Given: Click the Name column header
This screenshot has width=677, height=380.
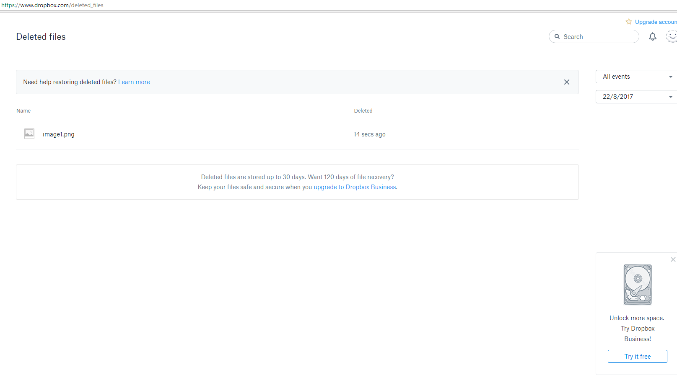Looking at the screenshot, I should [23, 111].
